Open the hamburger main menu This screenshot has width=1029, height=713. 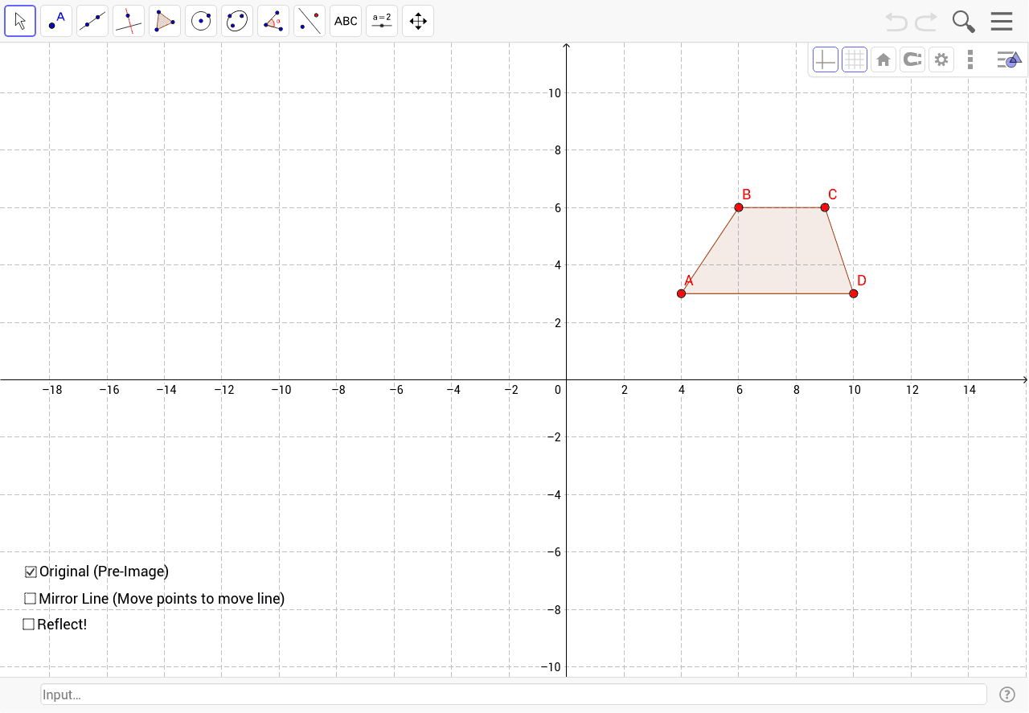tap(1002, 21)
